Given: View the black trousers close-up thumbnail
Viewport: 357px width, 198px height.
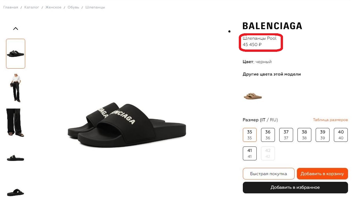Looking at the screenshot, I should [16, 123].
